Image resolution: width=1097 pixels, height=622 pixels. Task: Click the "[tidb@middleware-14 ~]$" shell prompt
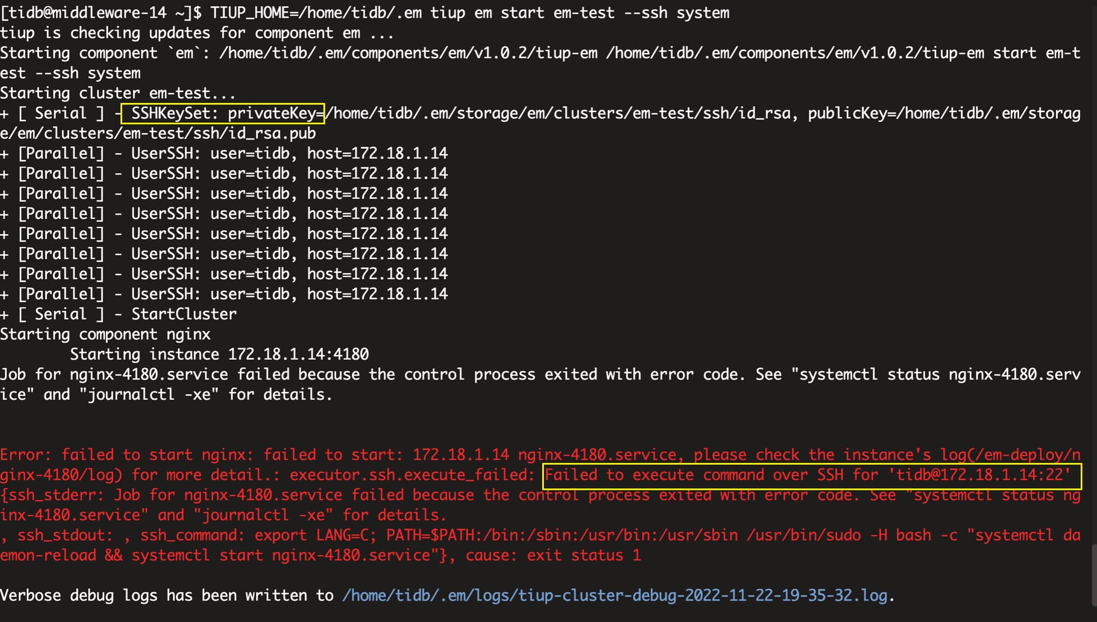click(101, 13)
